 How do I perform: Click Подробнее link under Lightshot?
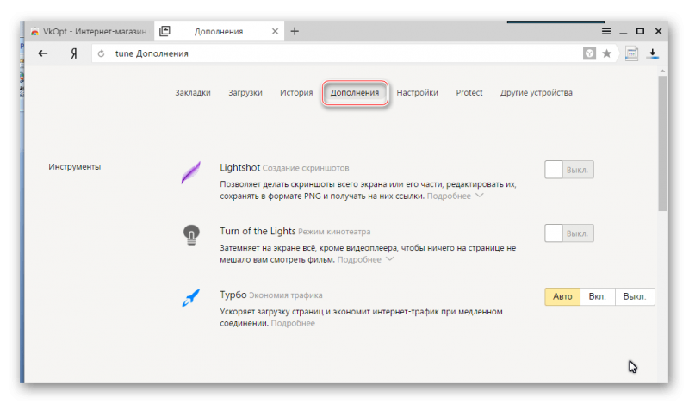[449, 196]
